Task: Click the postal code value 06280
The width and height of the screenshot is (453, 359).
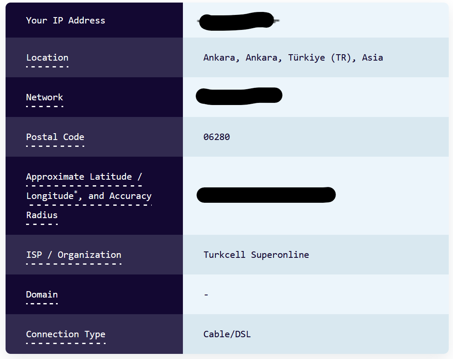Action: [x=217, y=137]
